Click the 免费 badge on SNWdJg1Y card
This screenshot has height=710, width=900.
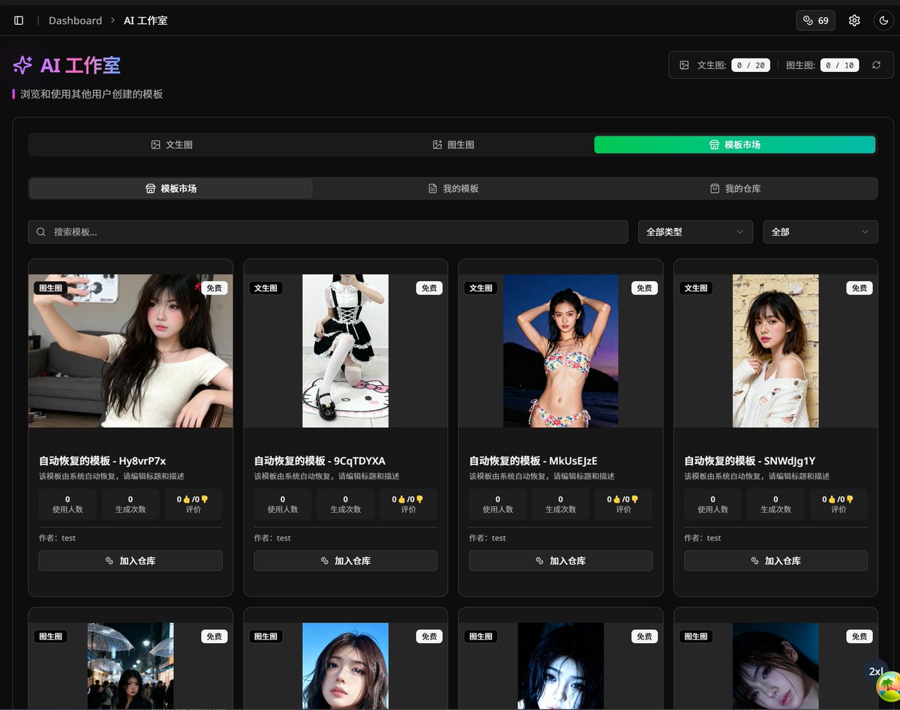point(859,288)
